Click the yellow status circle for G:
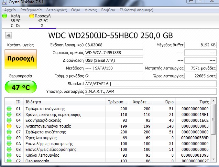Viewport: 219px width, 167px height. [32, 16]
